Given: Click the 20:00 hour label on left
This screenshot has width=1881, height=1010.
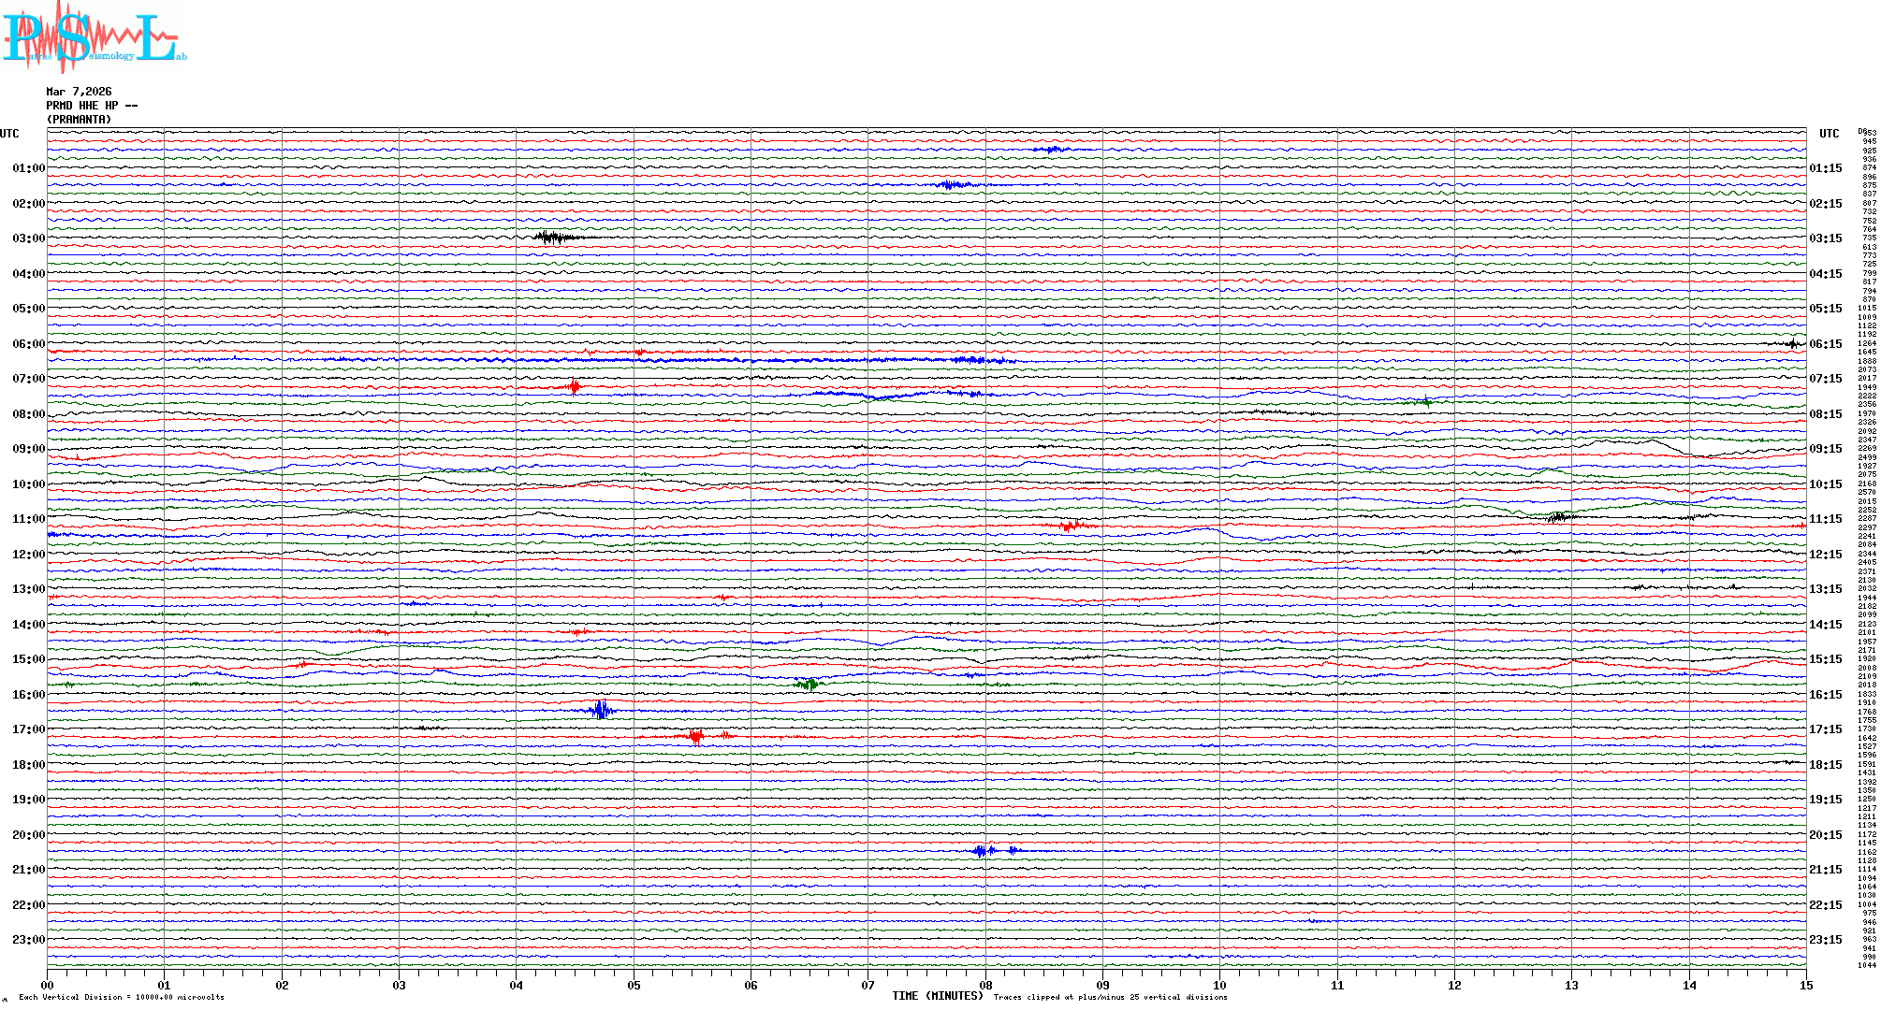Looking at the screenshot, I should coord(28,835).
